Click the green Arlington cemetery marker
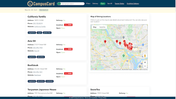 pyautogui.click(x=123, y=56)
